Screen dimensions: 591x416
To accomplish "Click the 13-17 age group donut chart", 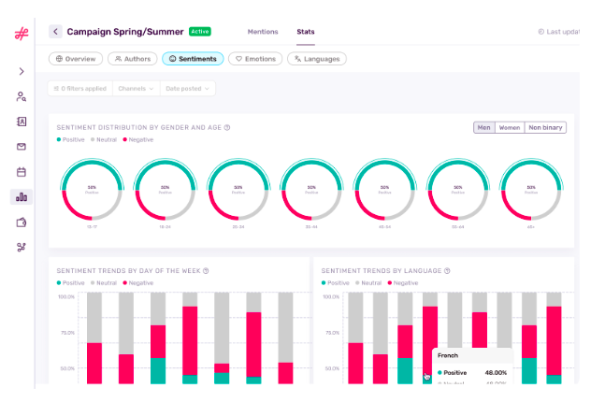I will click(92, 189).
